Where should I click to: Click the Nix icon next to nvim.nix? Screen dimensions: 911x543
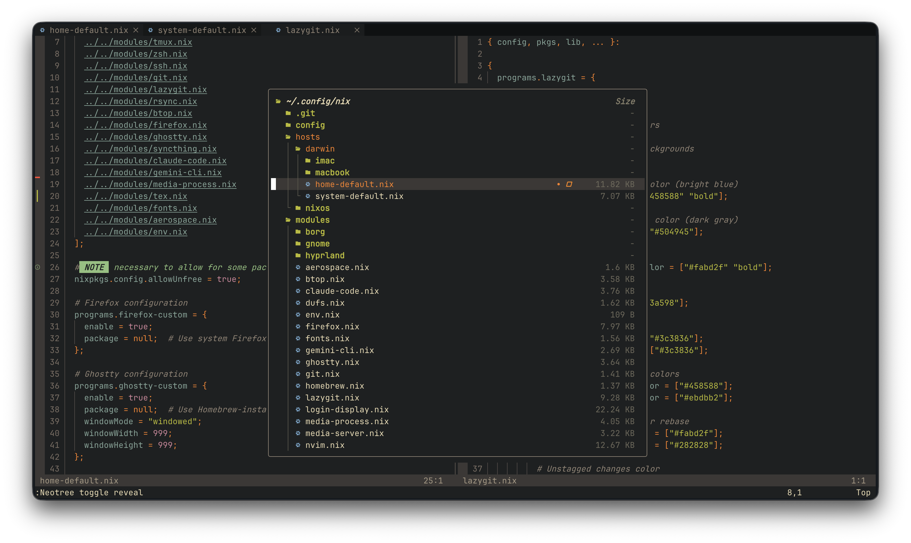tap(298, 445)
